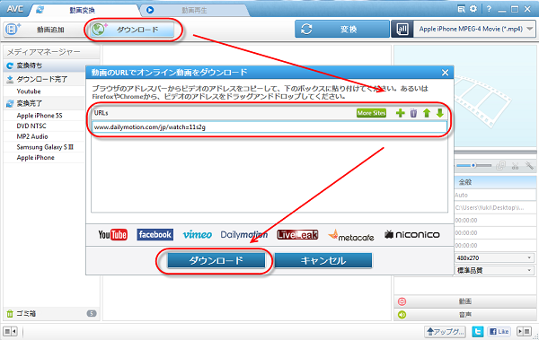Image resolution: width=539 pixels, height=340 pixels.
Task: Click the Twitter icon in status bar
Action: pyautogui.click(x=478, y=332)
